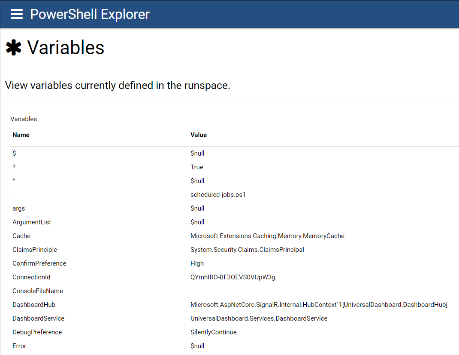The width and height of the screenshot is (459, 355).
Task: Open the hamburger navigation menu
Action: [16, 14]
